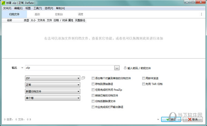This screenshot has height=126, width=207.
Task: Enable 转换已有的归档文件 checkbox
Action: coord(93,96)
